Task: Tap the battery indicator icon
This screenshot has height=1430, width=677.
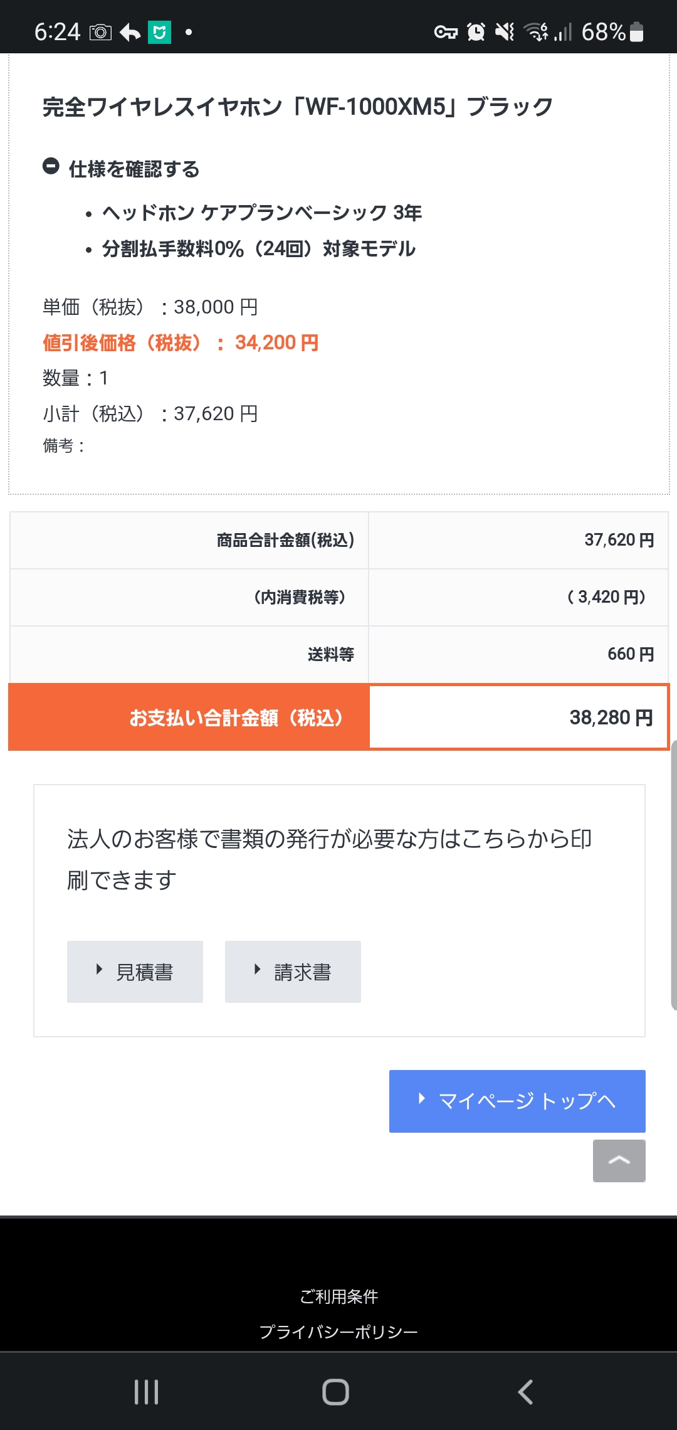Action: (636, 32)
